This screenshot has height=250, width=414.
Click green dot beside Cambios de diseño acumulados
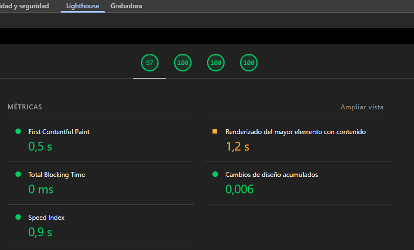point(215,175)
